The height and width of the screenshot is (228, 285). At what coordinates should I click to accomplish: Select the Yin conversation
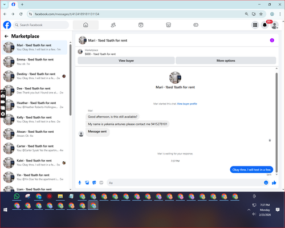coord(35,177)
